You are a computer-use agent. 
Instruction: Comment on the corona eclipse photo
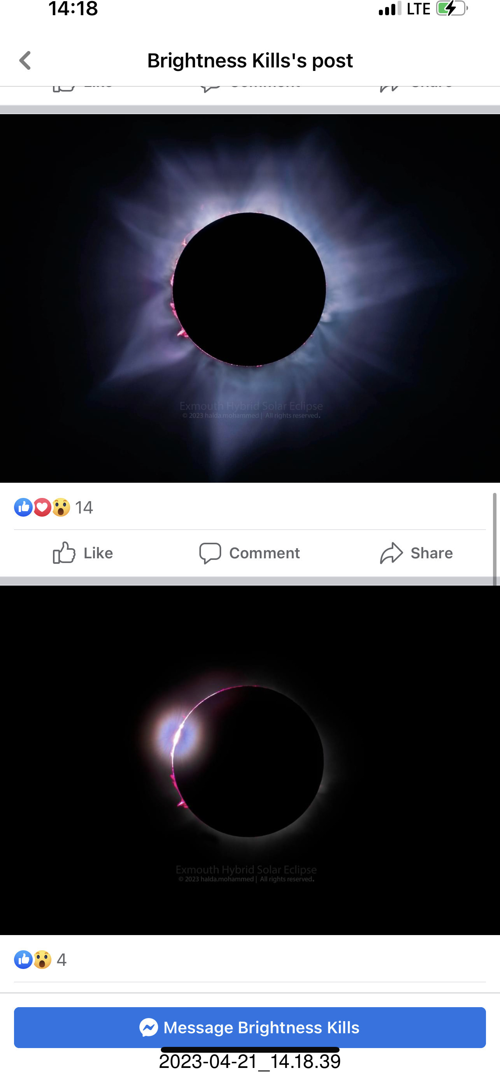click(249, 553)
